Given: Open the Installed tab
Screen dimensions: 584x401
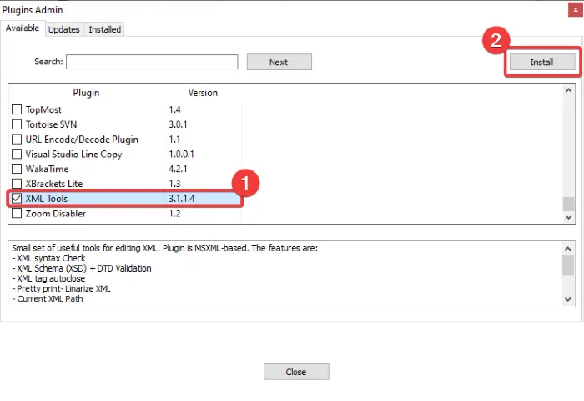Looking at the screenshot, I should coord(104,29).
